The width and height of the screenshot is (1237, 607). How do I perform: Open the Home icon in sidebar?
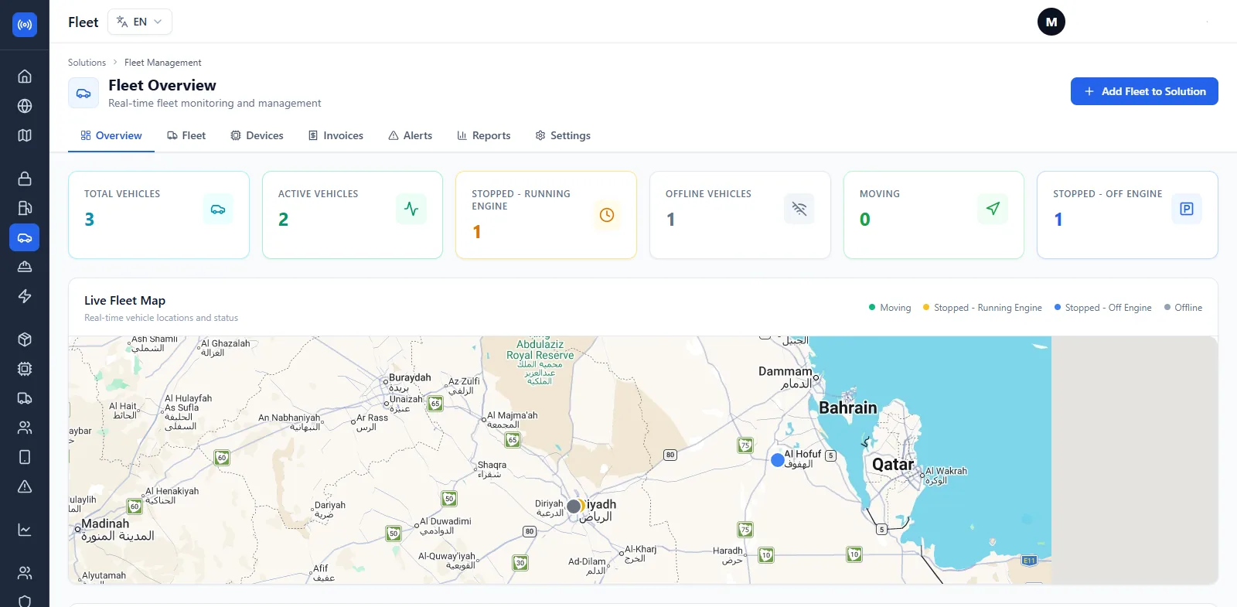[x=25, y=77]
